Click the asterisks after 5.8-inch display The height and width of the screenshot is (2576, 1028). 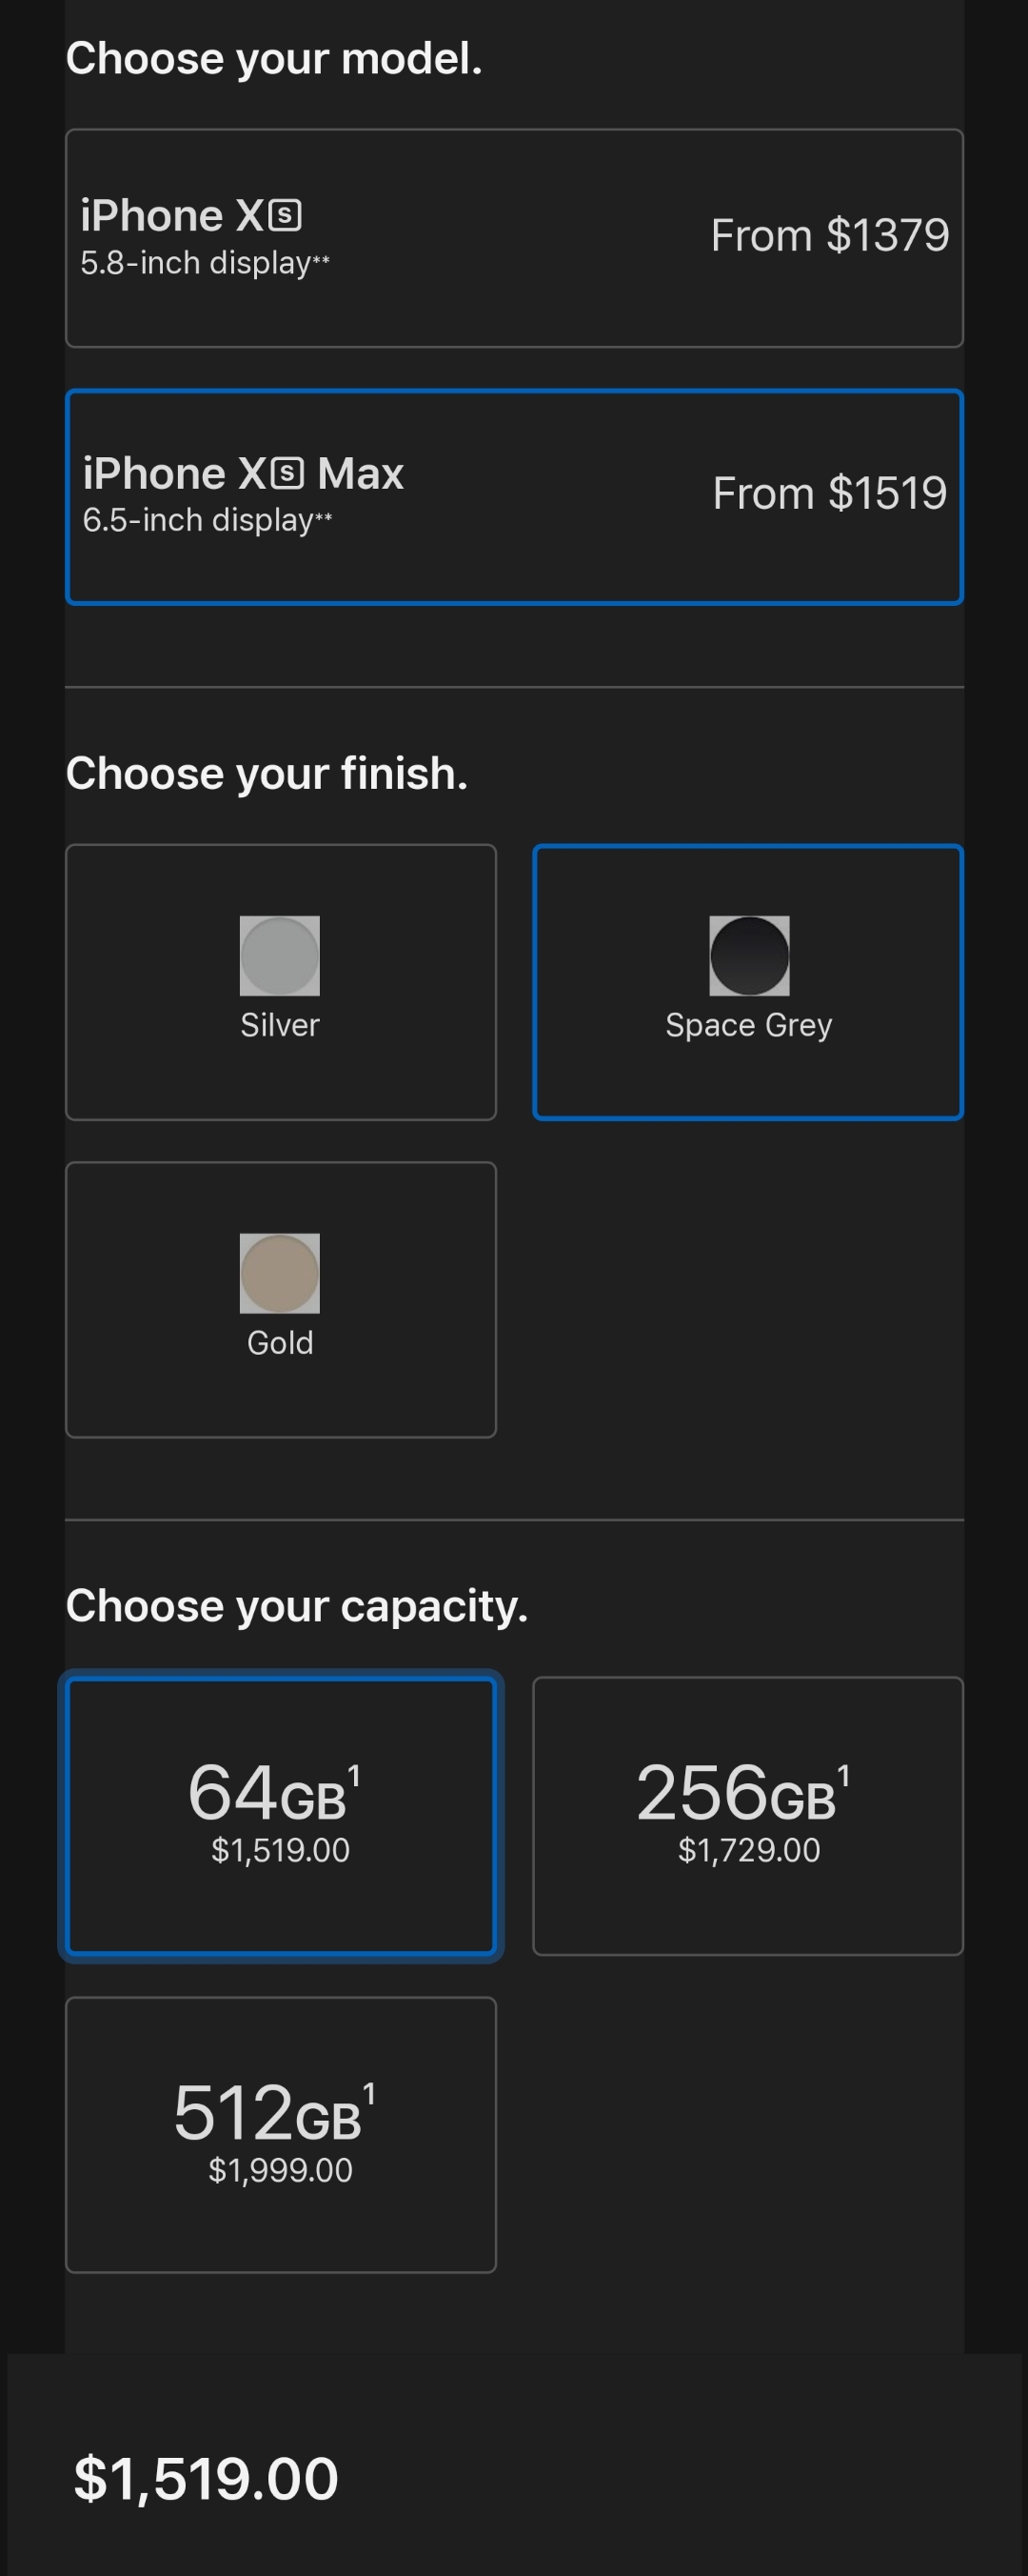(x=321, y=261)
